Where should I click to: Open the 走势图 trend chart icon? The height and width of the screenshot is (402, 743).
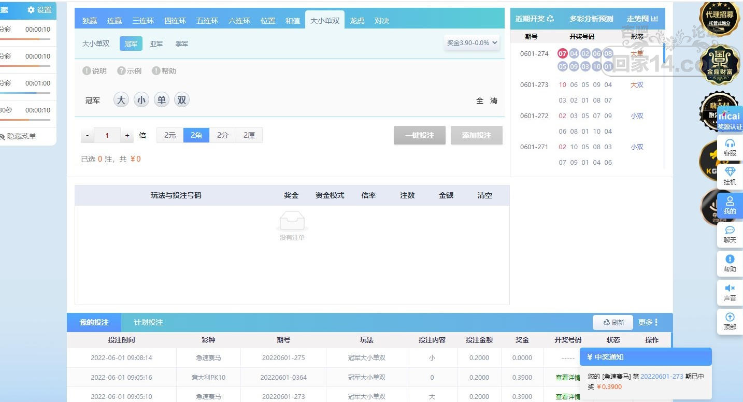coord(642,19)
